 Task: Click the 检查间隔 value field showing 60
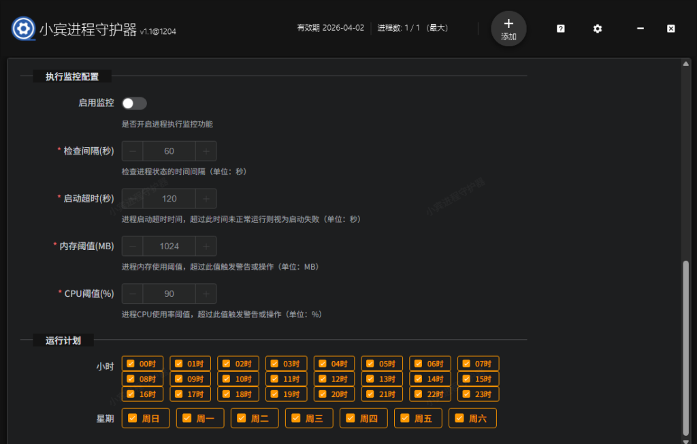click(x=169, y=150)
